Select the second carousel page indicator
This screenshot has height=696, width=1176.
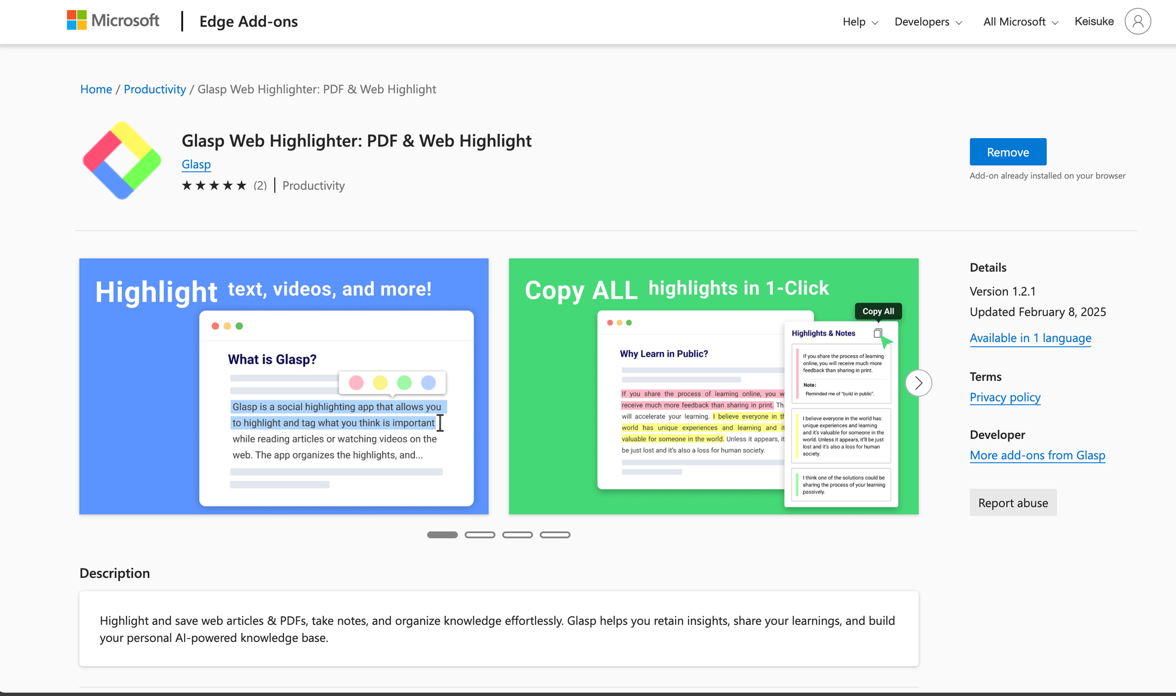tap(480, 535)
